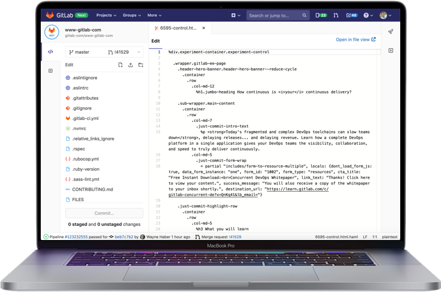Close the 6595-control.ht... tab
441x292 pixels.
click(204, 28)
